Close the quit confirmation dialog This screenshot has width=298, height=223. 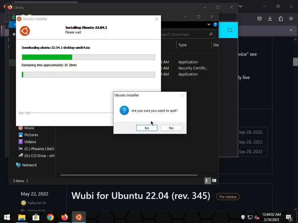point(182,95)
